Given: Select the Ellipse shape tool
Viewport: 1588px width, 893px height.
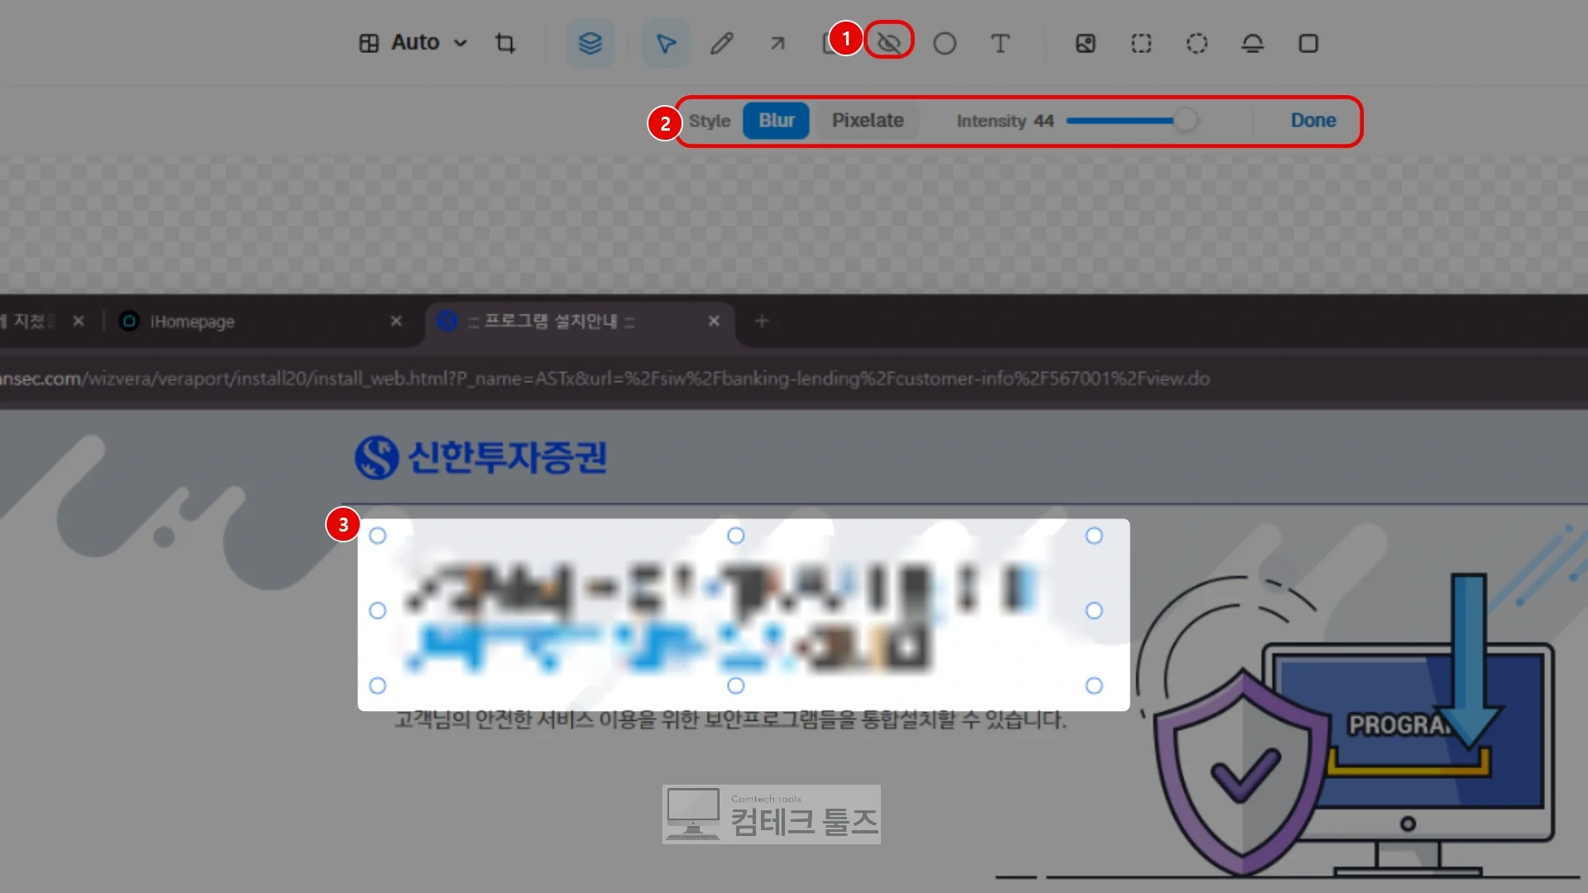Looking at the screenshot, I should click(x=945, y=43).
